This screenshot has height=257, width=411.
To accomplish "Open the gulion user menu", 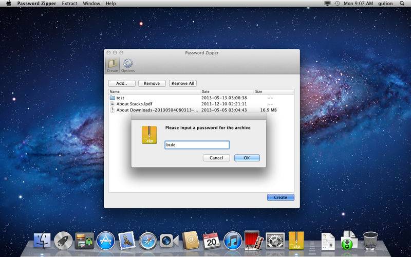I will 385,4.
